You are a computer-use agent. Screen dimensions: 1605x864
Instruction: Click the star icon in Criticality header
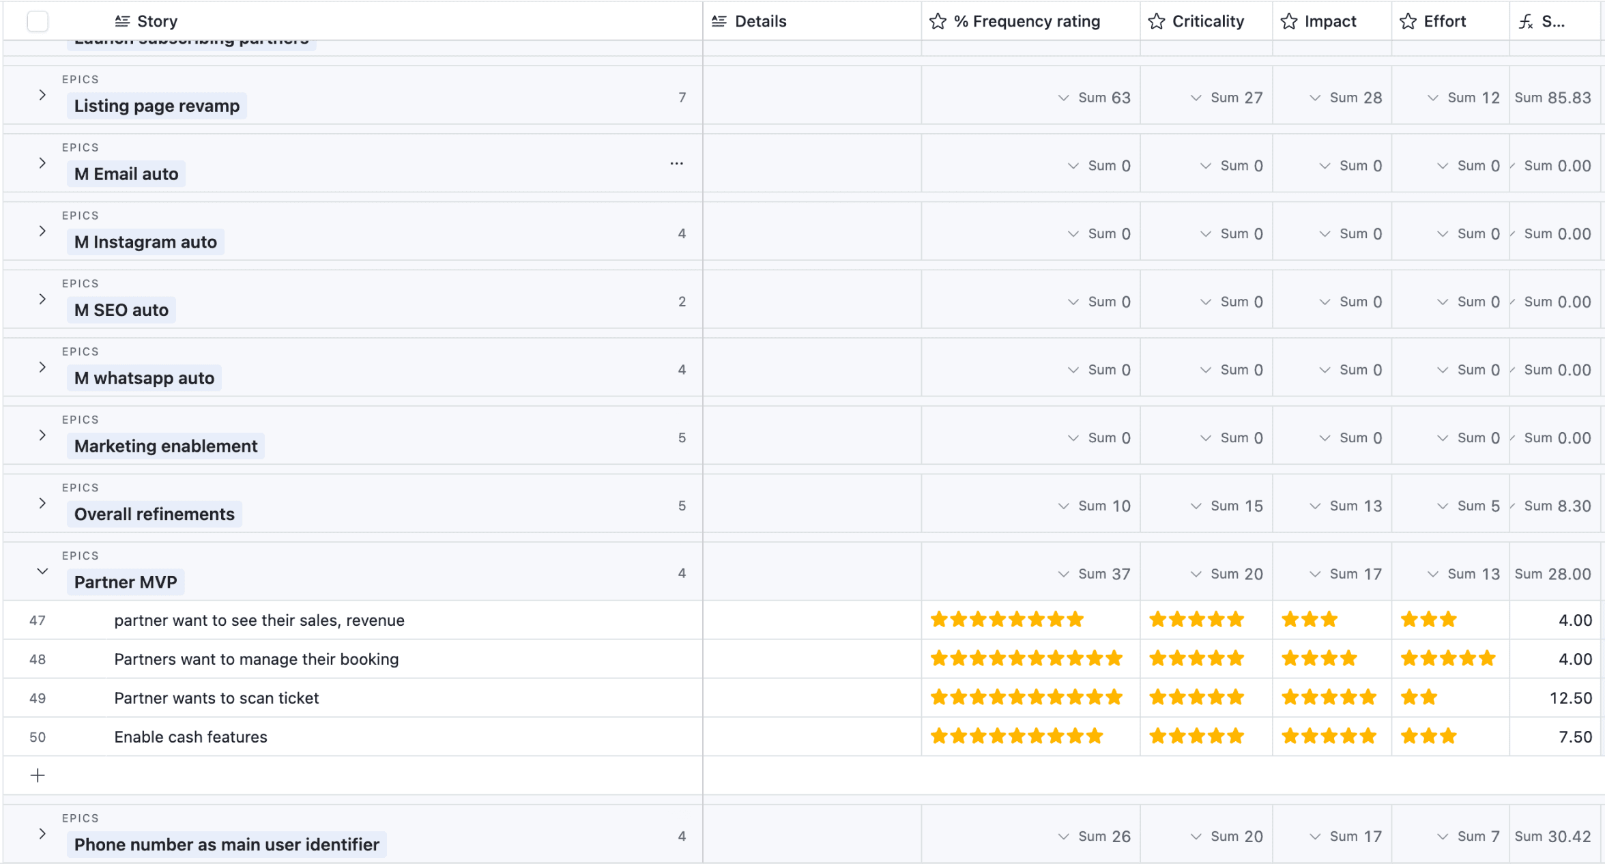click(x=1156, y=22)
